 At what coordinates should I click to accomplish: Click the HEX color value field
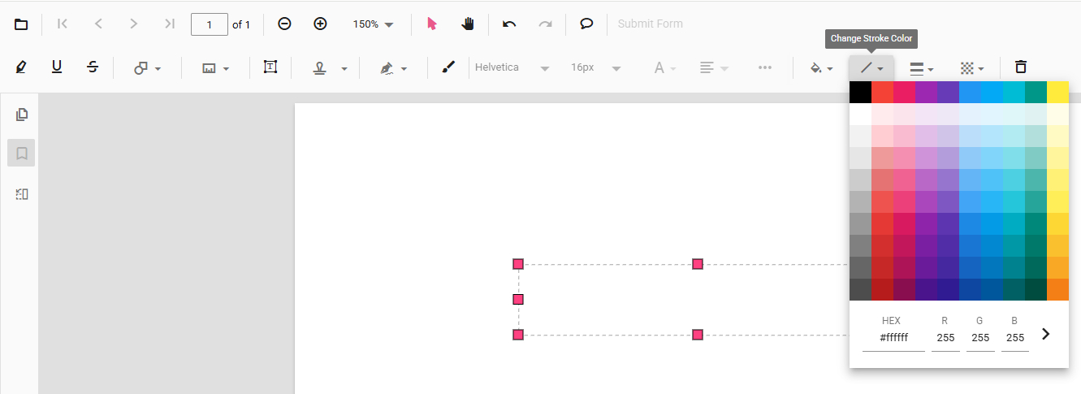click(x=893, y=337)
